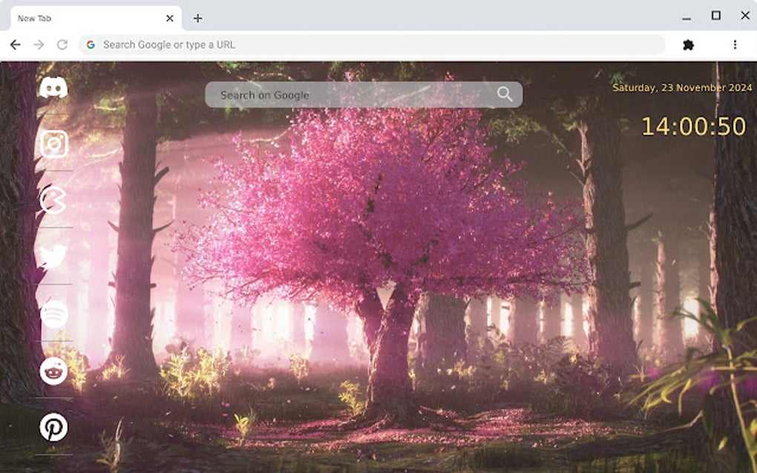The height and width of the screenshot is (473, 757).
Task: Open Discord from the sidebar
Action: (53, 87)
